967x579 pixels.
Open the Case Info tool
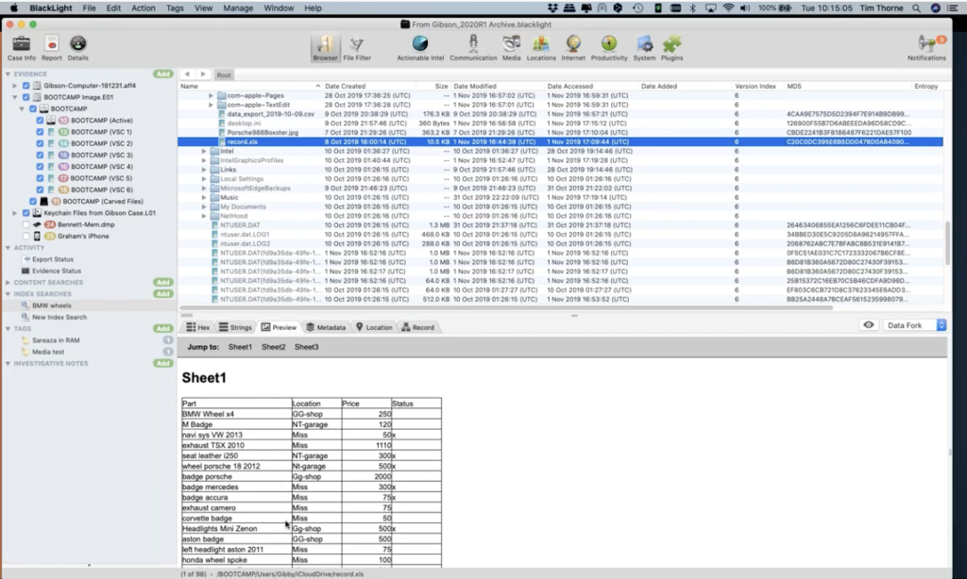coord(22,48)
